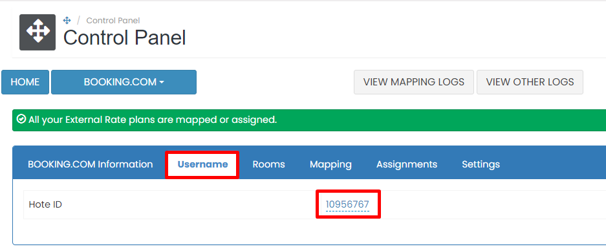Open the Assignments tab
The width and height of the screenshot is (606, 249).
407,164
